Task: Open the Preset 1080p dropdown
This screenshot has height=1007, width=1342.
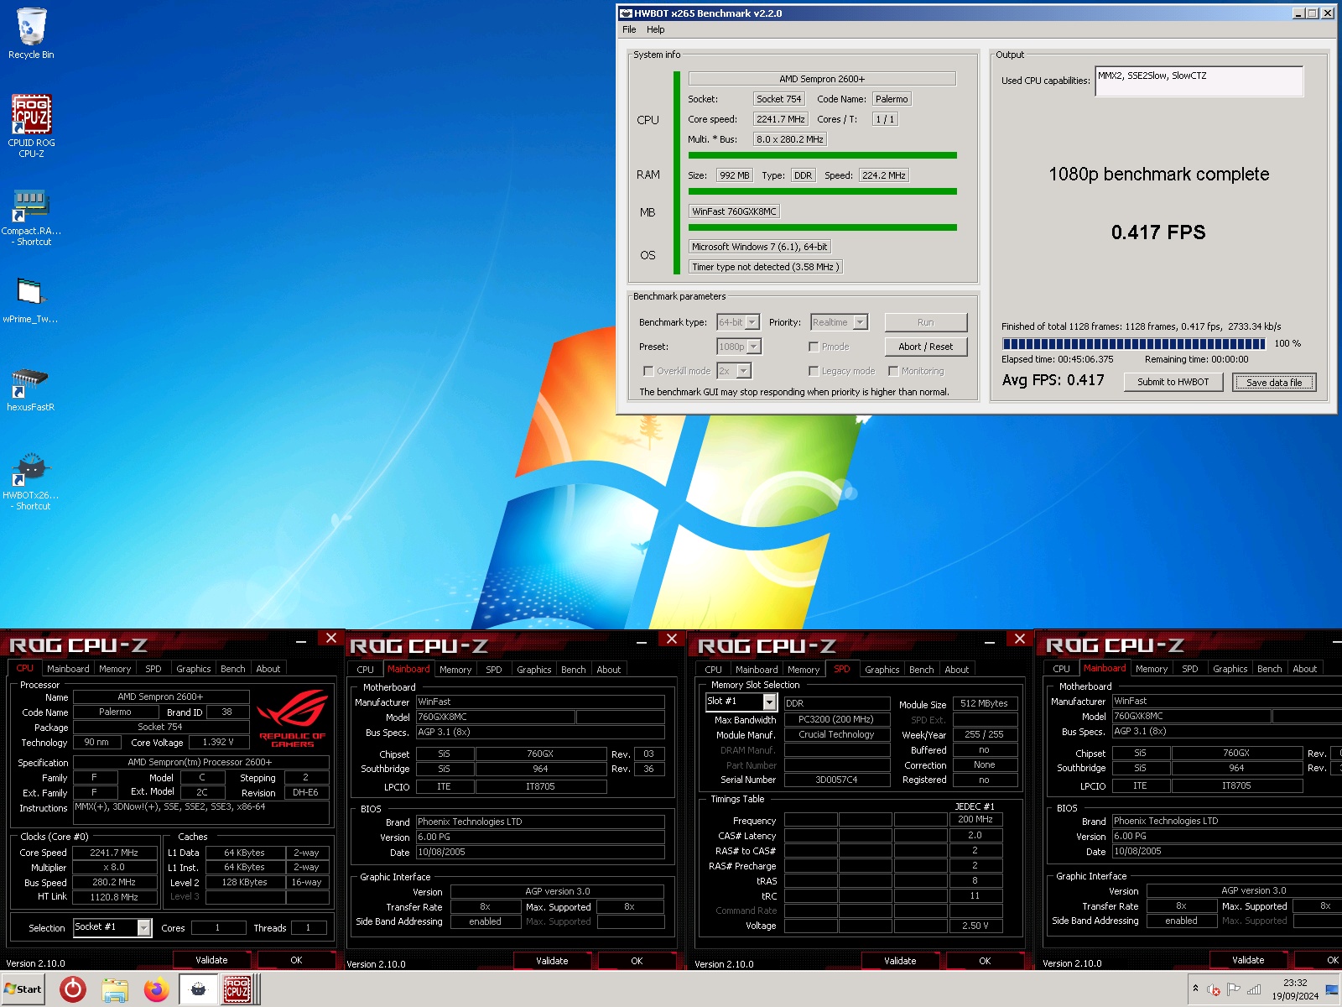Action: tap(739, 347)
